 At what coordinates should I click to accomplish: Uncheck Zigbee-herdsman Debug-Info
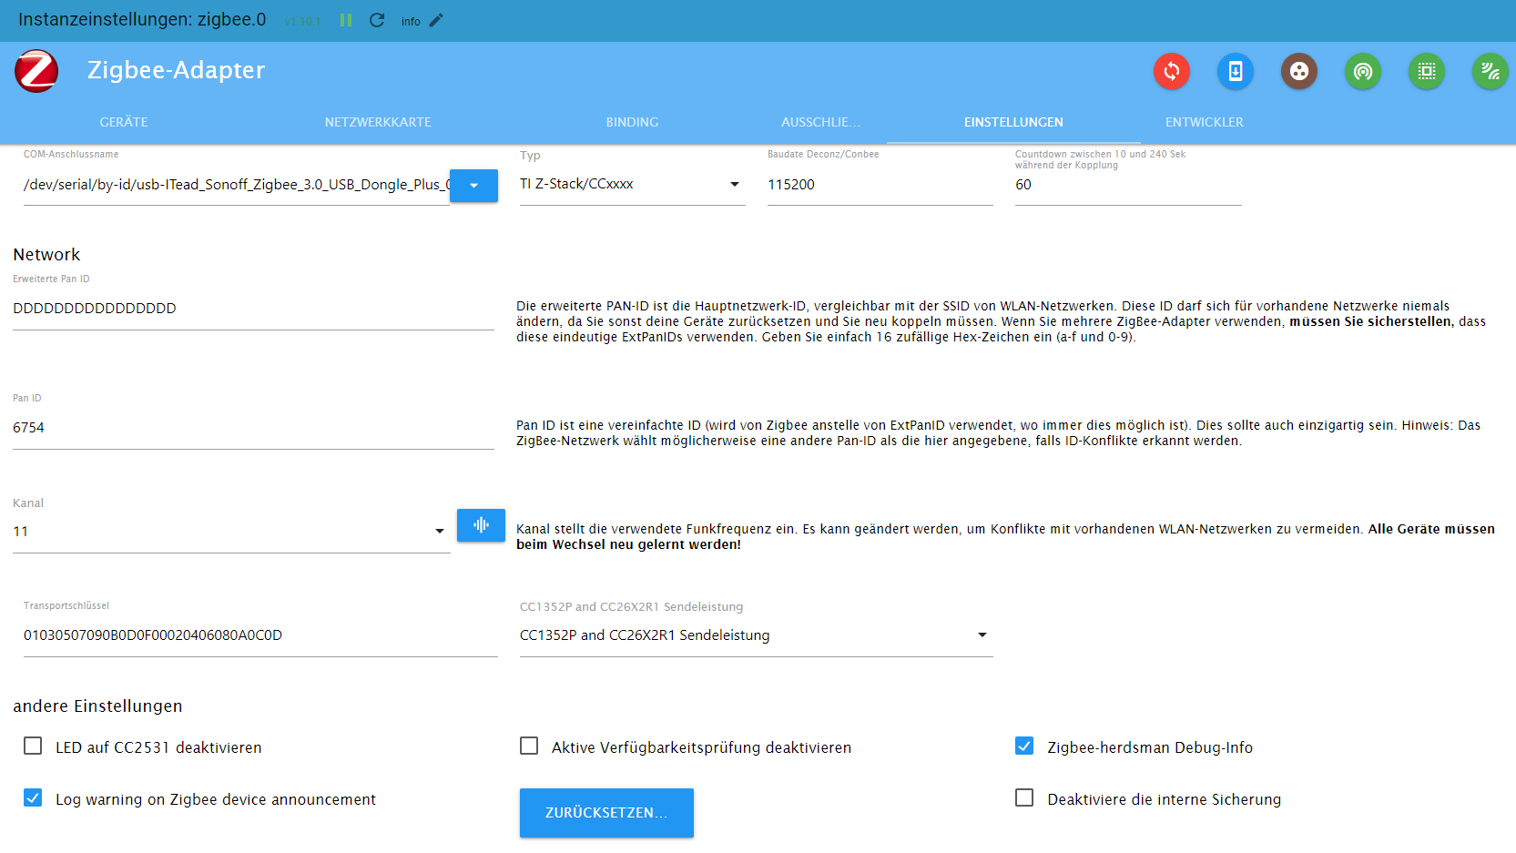click(x=1024, y=746)
